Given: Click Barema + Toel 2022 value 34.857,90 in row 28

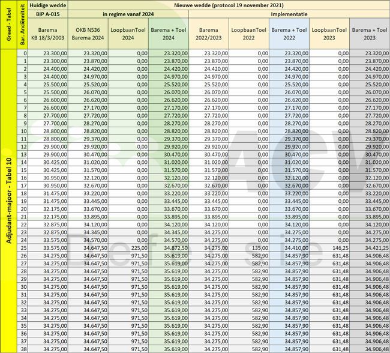Looking at the screenshot, I should pos(289,271).
